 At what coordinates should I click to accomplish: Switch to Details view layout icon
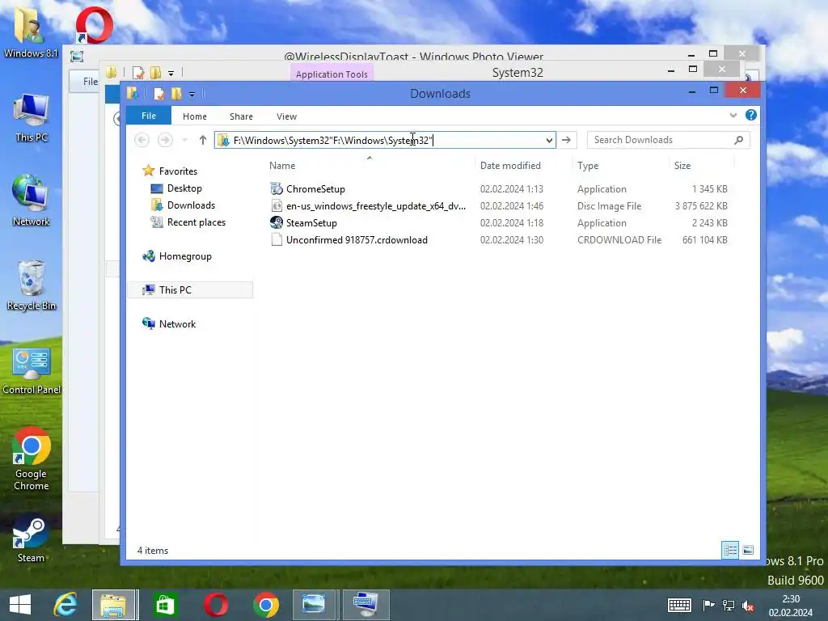730,550
